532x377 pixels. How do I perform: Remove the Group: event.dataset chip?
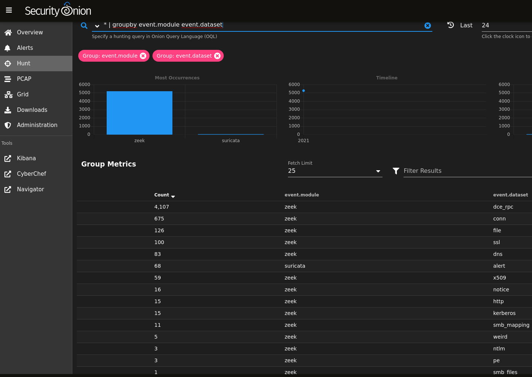tap(217, 56)
